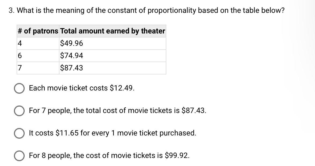Click the words "table below" in the question
The width and height of the screenshot is (315, 166).
click(262, 11)
